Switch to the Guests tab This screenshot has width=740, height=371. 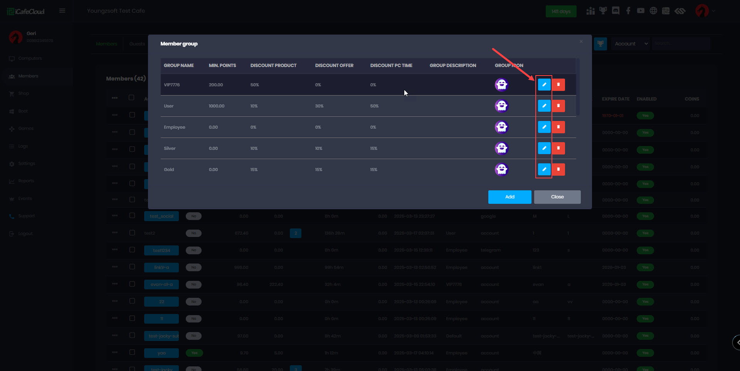point(137,44)
